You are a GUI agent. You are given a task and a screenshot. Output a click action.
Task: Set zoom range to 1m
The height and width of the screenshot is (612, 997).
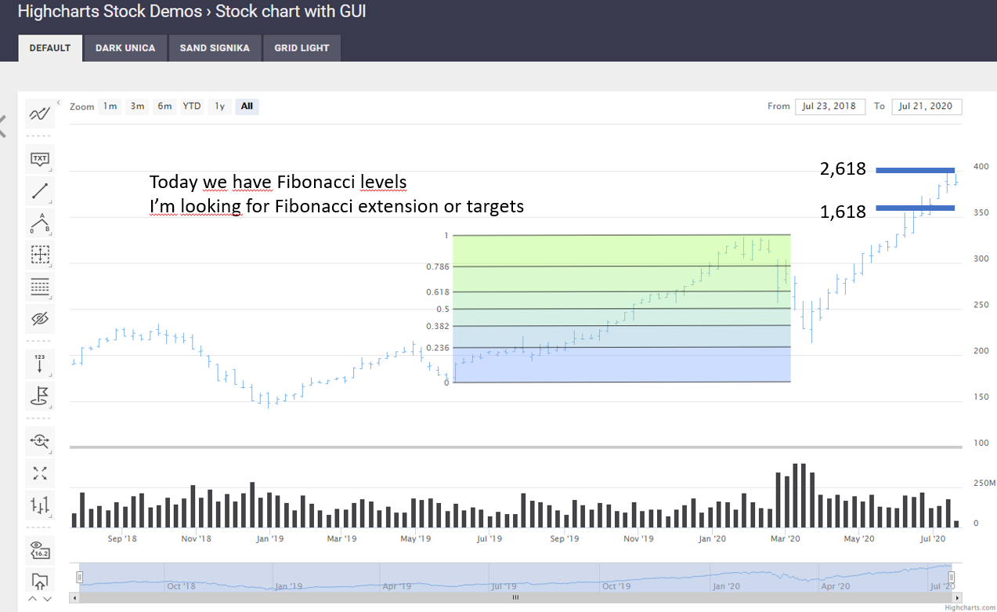[110, 107]
